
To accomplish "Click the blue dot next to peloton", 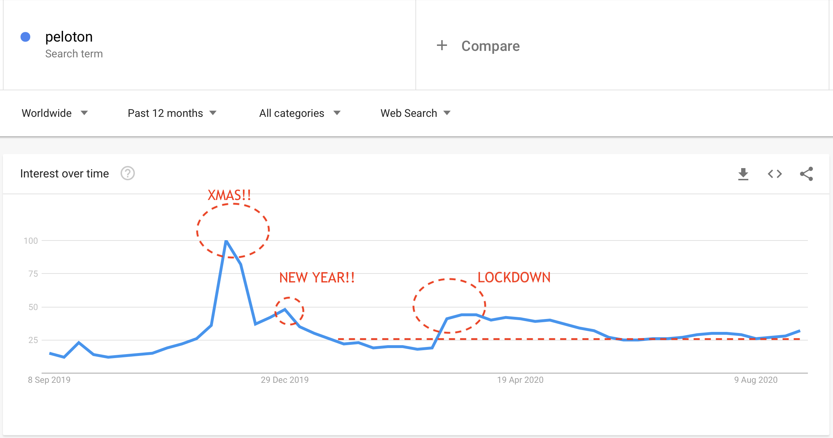I will (25, 37).
